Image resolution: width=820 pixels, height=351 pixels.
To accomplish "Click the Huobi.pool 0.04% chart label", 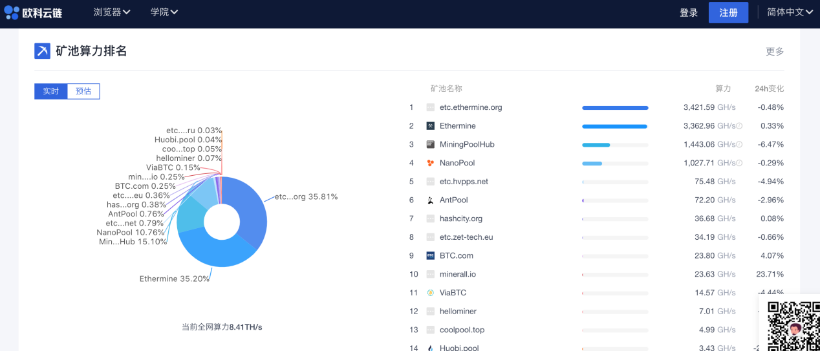I will [188, 140].
